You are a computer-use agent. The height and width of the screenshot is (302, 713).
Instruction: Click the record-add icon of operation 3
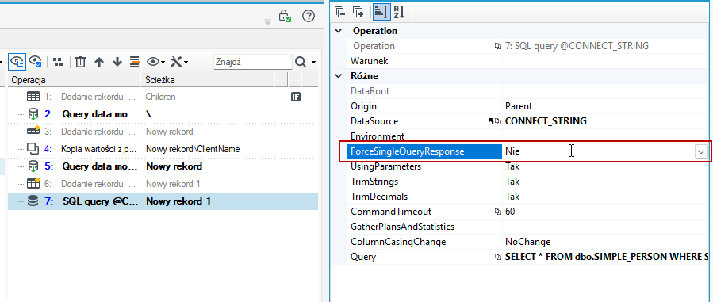tap(33, 131)
